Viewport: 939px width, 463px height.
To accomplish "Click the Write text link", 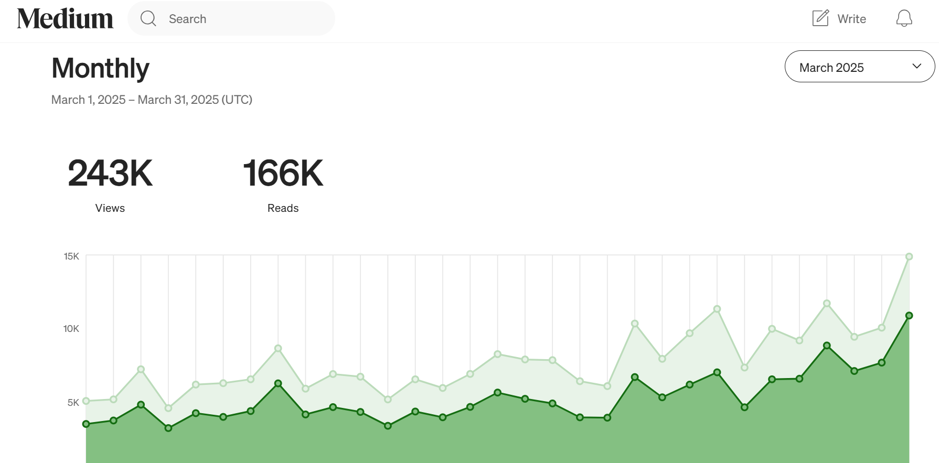I will (851, 19).
